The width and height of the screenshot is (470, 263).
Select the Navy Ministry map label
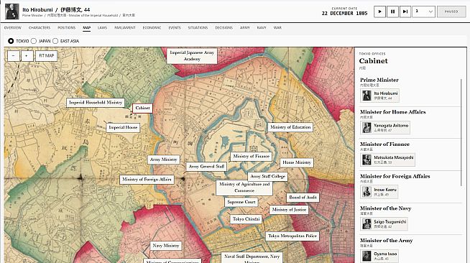pos(166,246)
